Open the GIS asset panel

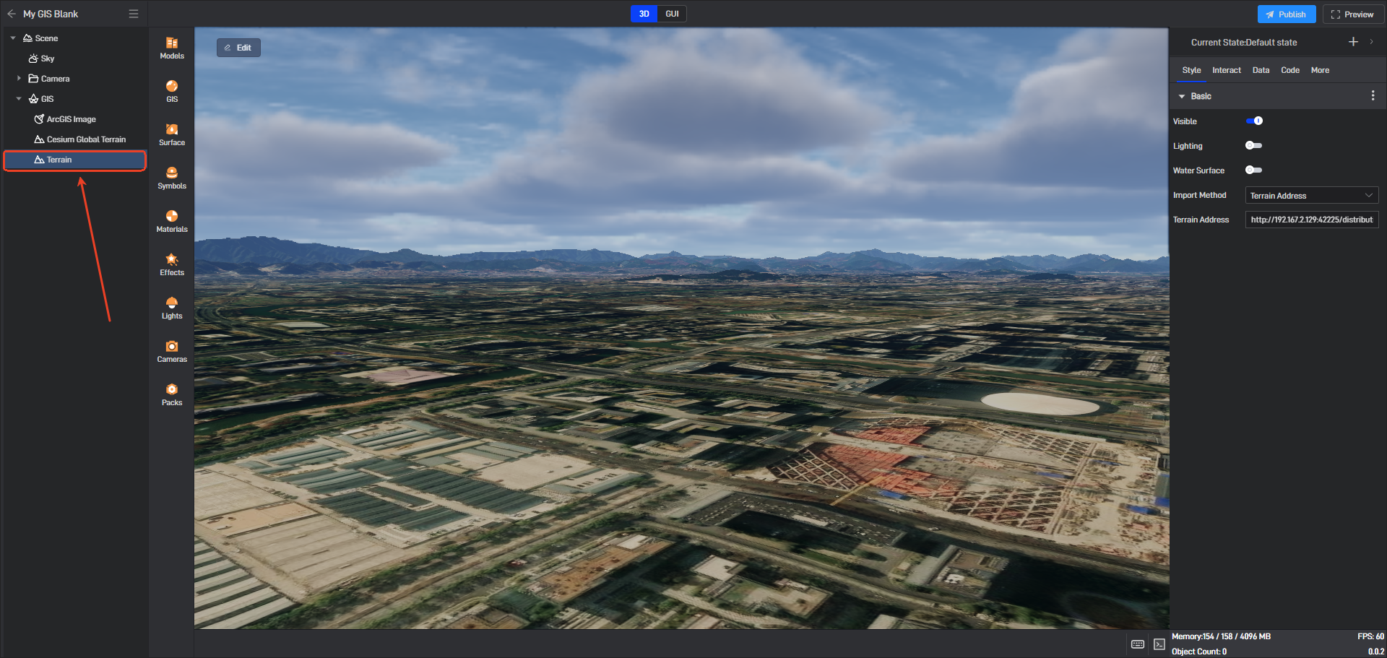(x=172, y=92)
